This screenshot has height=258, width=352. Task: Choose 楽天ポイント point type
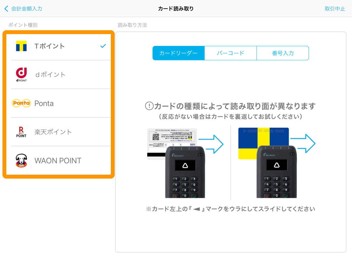(x=53, y=132)
